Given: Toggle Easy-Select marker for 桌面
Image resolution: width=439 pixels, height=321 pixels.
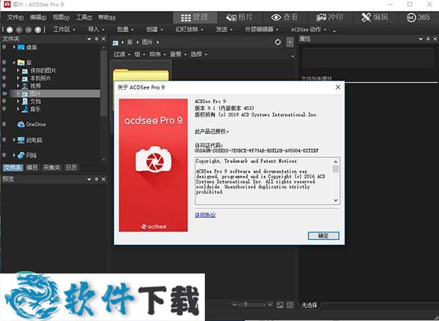Looking at the screenshot, I should [4, 47].
